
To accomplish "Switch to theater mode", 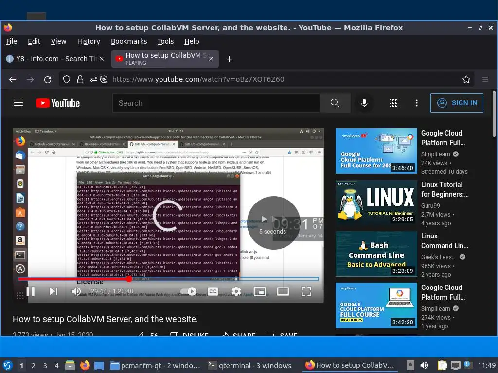I will click(x=283, y=291).
